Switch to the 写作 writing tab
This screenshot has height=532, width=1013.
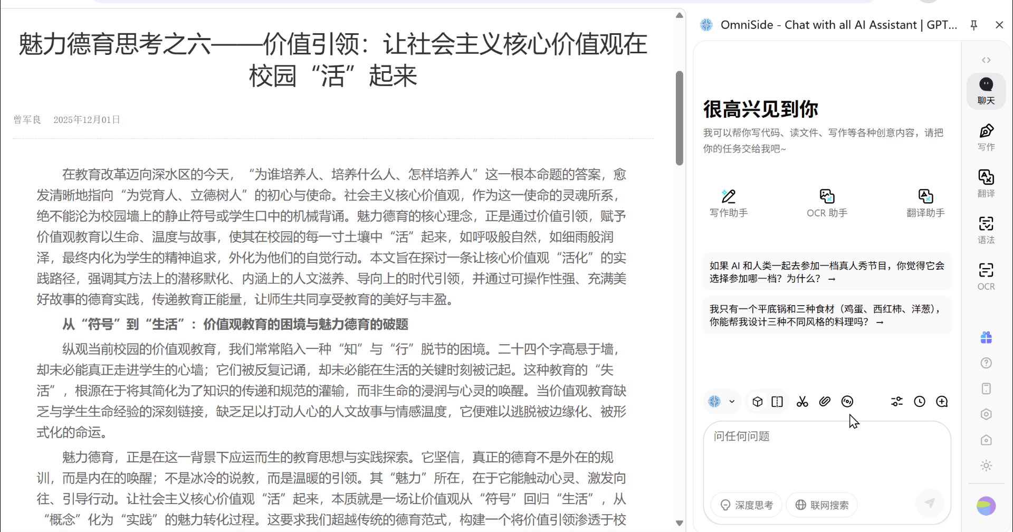tap(986, 137)
